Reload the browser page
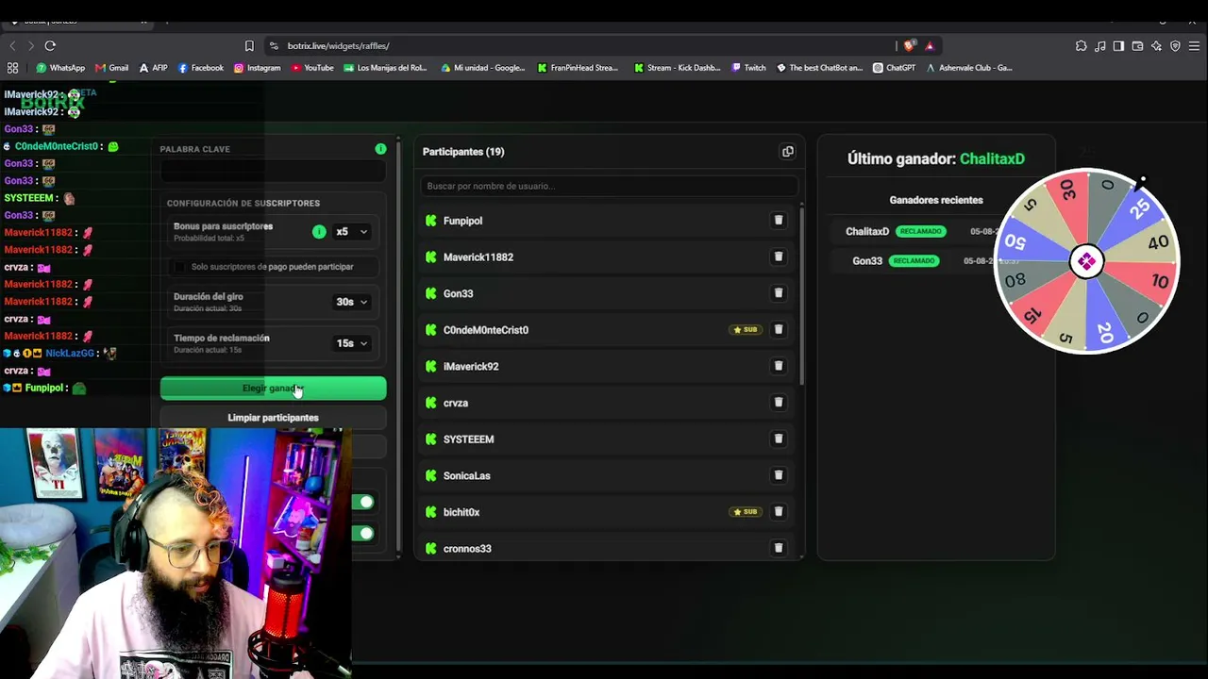Viewport: 1208px width, 679px height. 50,45
